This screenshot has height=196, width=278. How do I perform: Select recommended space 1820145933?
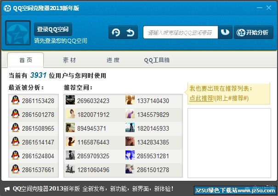pos(153,128)
